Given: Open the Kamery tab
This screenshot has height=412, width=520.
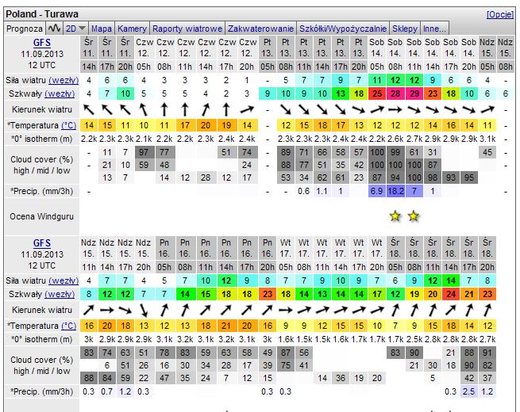Looking at the screenshot, I should [132, 29].
